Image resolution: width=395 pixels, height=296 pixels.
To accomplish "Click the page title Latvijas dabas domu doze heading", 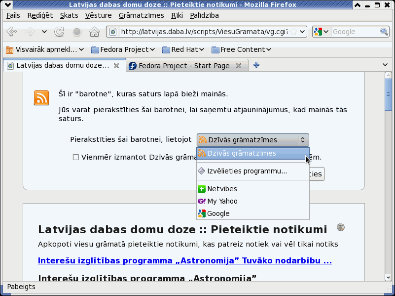I will coord(182,229).
